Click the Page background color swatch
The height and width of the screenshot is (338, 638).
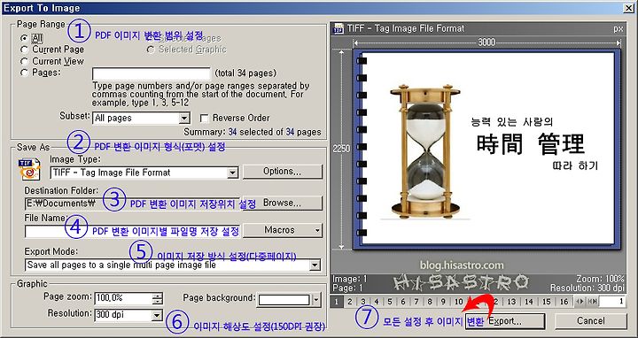click(x=284, y=300)
